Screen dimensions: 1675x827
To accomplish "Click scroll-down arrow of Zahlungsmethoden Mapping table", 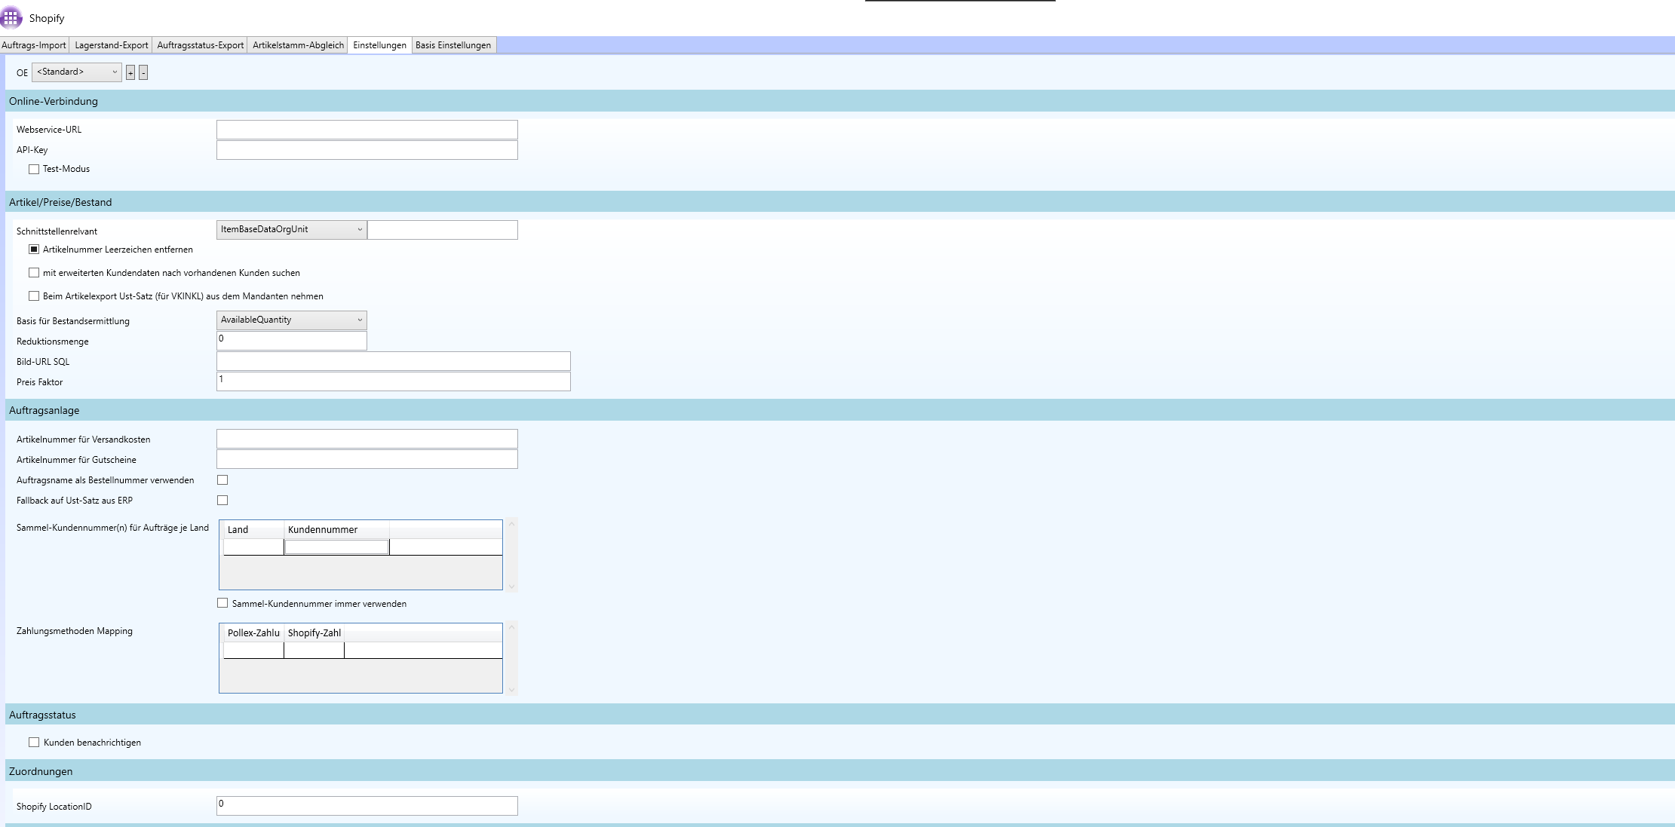I will pos(511,689).
